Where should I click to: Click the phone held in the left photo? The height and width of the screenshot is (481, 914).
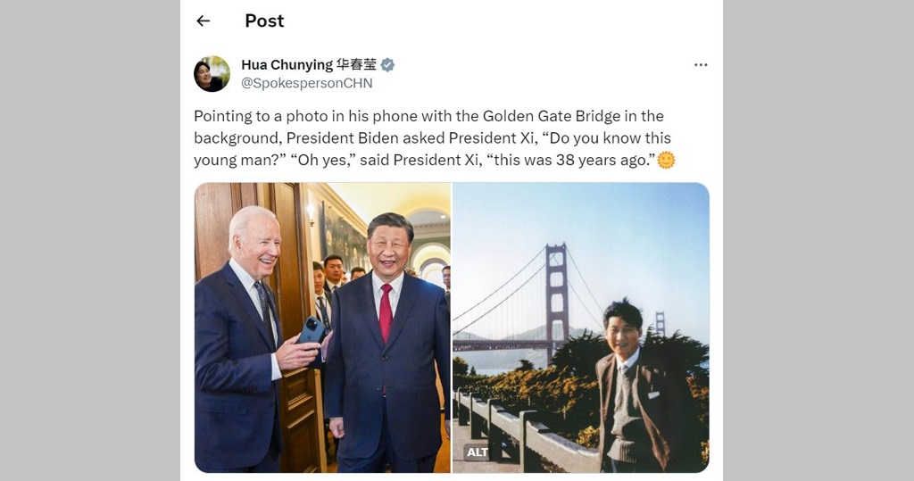point(311,333)
